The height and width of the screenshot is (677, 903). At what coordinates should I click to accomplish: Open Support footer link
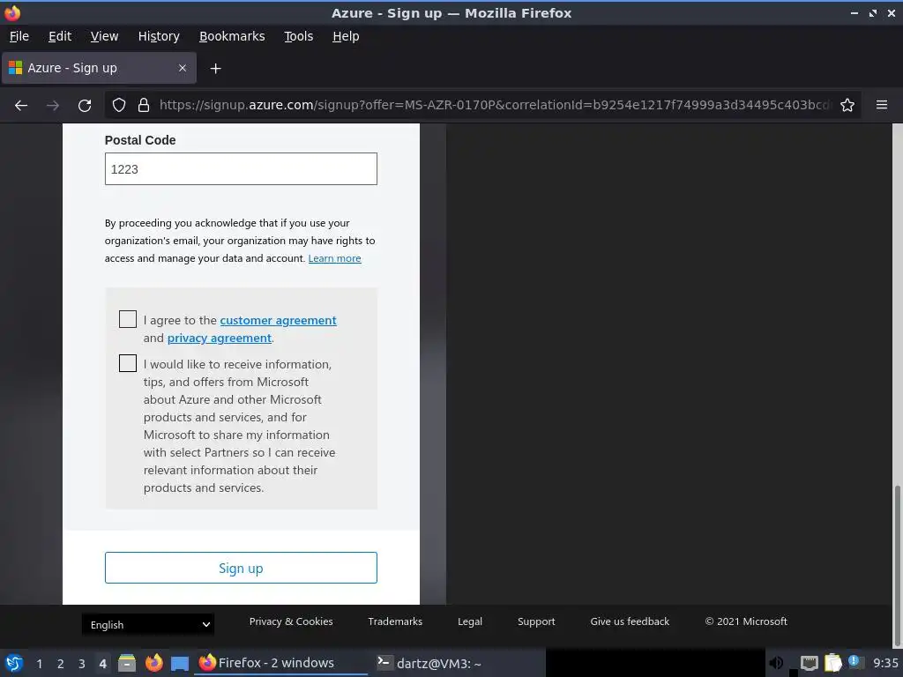coord(536,621)
